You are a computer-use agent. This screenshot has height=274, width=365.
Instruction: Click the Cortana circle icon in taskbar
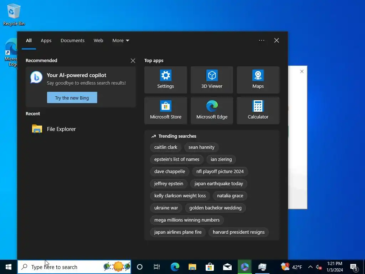(x=140, y=267)
